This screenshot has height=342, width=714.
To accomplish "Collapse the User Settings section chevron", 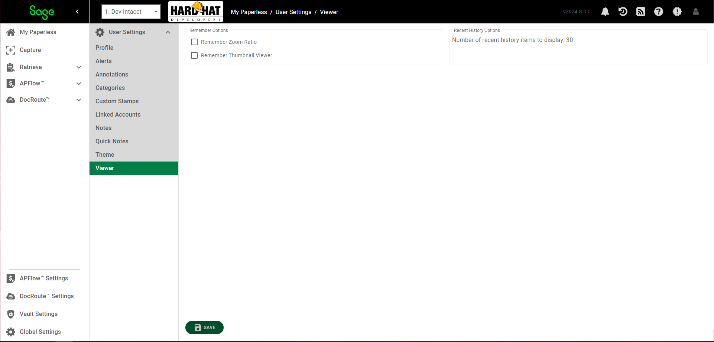I will tap(168, 32).
